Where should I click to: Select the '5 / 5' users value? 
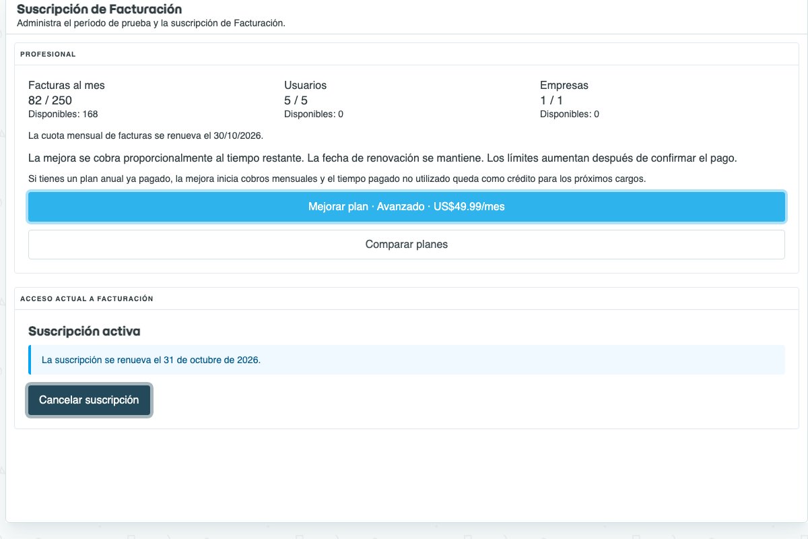point(296,100)
